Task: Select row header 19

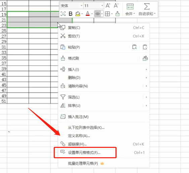Action: click(4, 14)
